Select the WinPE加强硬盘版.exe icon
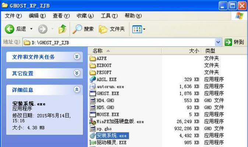This screenshot has height=147, width=248. pyautogui.click(x=93, y=121)
